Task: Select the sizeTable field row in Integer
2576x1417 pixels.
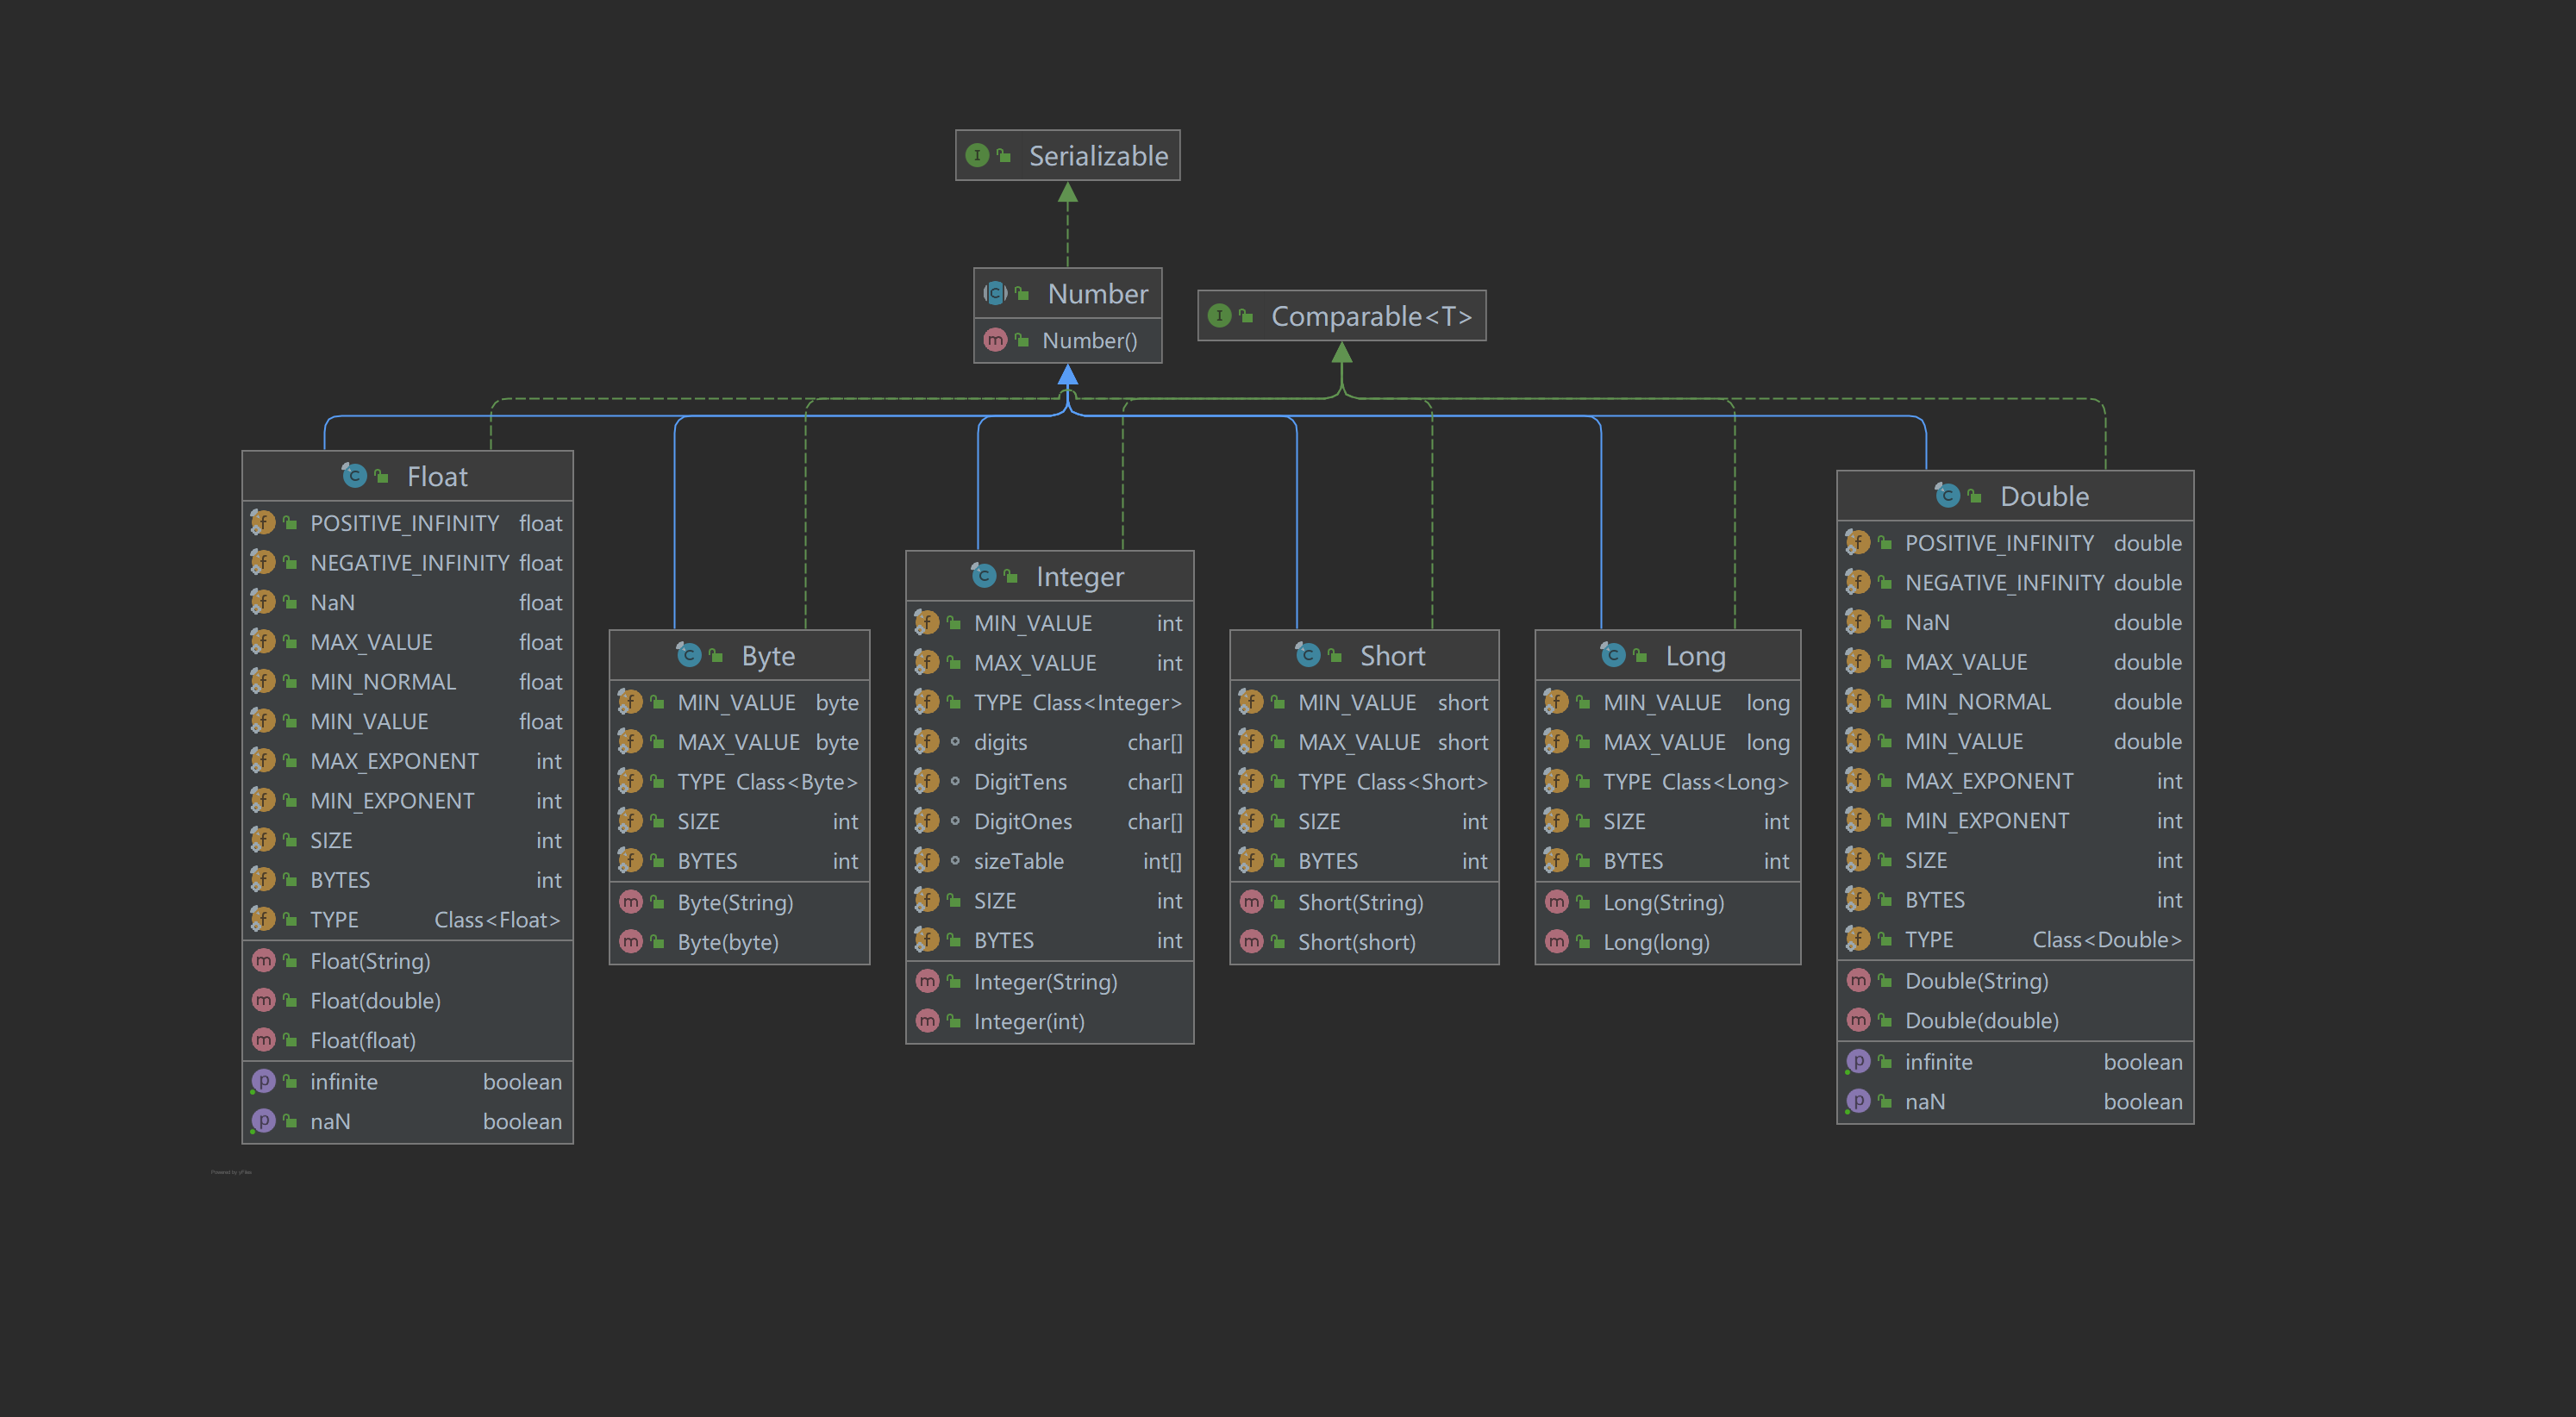Action: coord(1019,861)
